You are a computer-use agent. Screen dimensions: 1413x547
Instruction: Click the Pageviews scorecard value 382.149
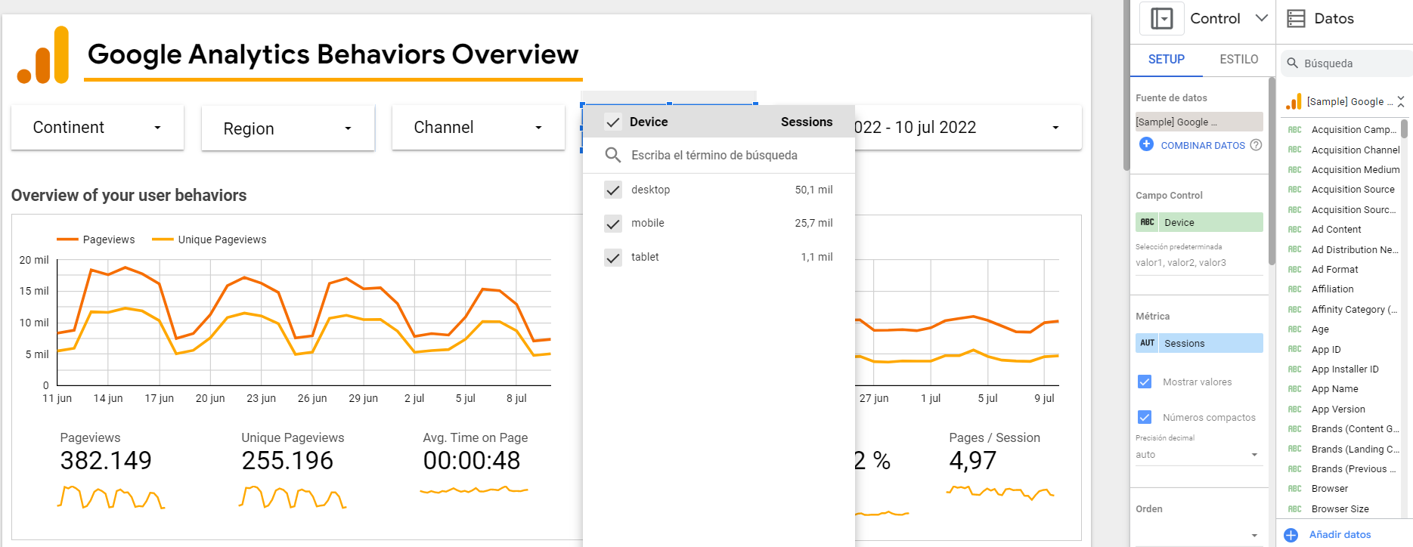click(x=106, y=461)
